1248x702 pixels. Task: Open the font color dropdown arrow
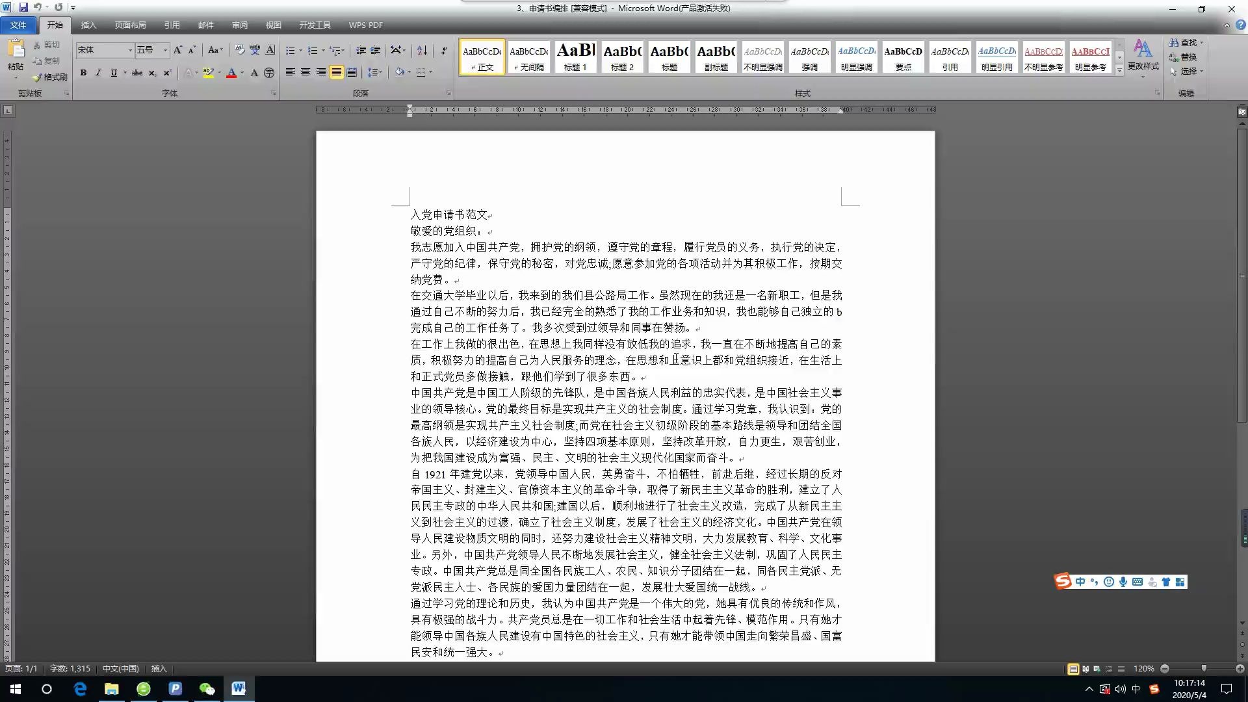(x=242, y=73)
